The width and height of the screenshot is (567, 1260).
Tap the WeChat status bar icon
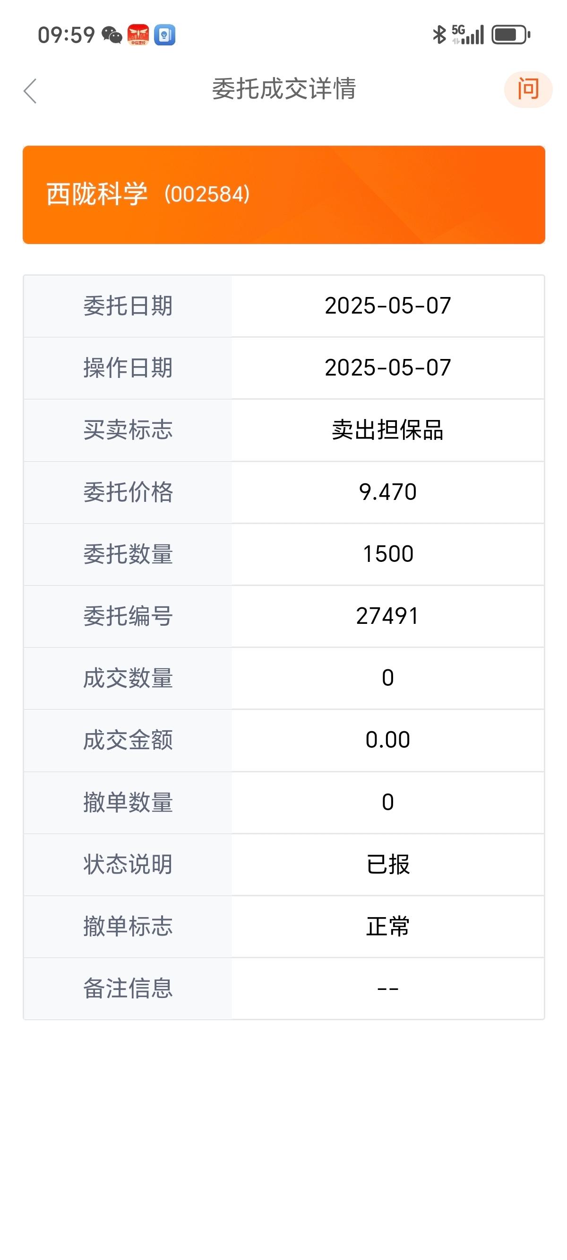point(112,35)
